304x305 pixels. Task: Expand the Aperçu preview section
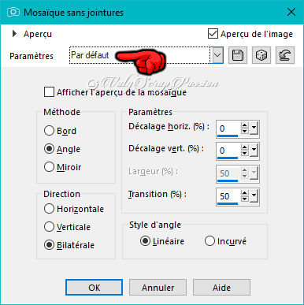pos(14,34)
